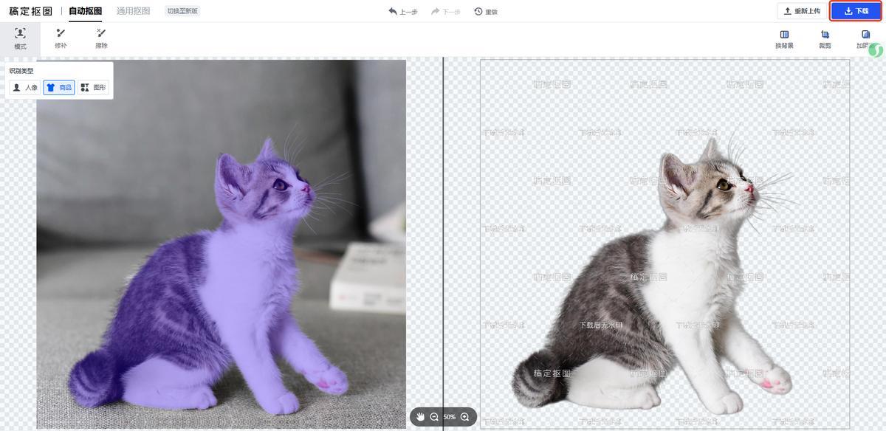Undo with the 上一步 button

click(x=403, y=12)
